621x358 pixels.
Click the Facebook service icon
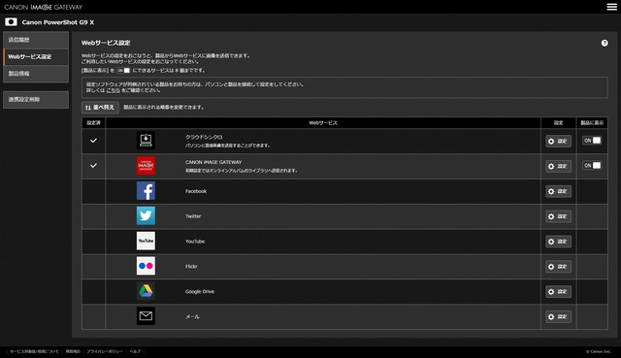pyautogui.click(x=146, y=191)
